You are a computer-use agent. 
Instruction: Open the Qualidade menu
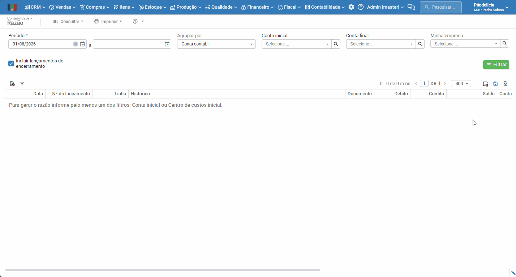(221, 7)
